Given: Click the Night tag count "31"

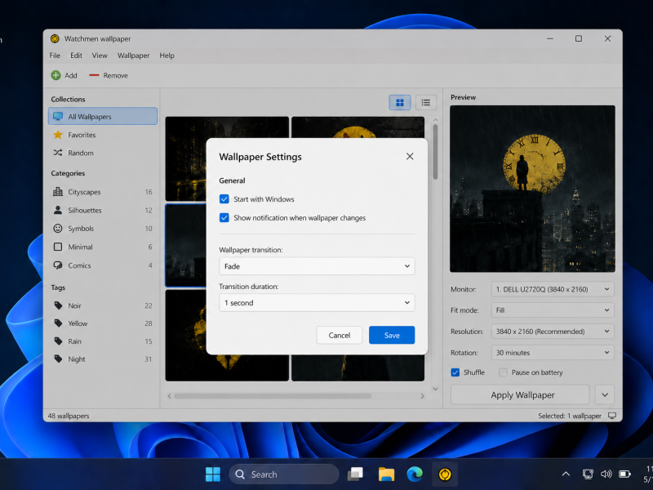Looking at the screenshot, I should click(149, 359).
